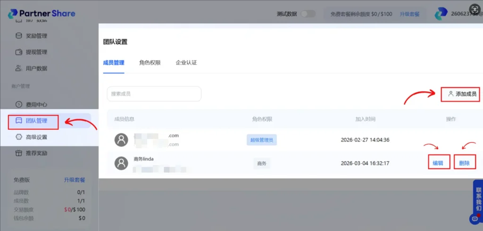This screenshot has height=231, width=483.
Task: Open the chat bubble support icon
Action: tap(475, 219)
